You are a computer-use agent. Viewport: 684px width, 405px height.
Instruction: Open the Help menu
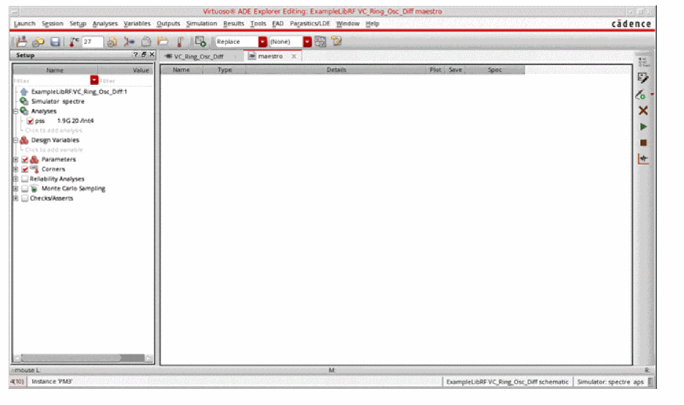point(372,23)
